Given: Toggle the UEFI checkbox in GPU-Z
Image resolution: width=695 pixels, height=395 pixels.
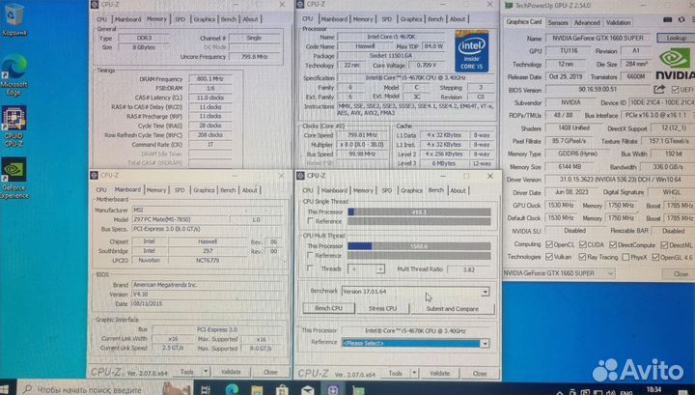Looking at the screenshot, I should click(x=675, y=90).
